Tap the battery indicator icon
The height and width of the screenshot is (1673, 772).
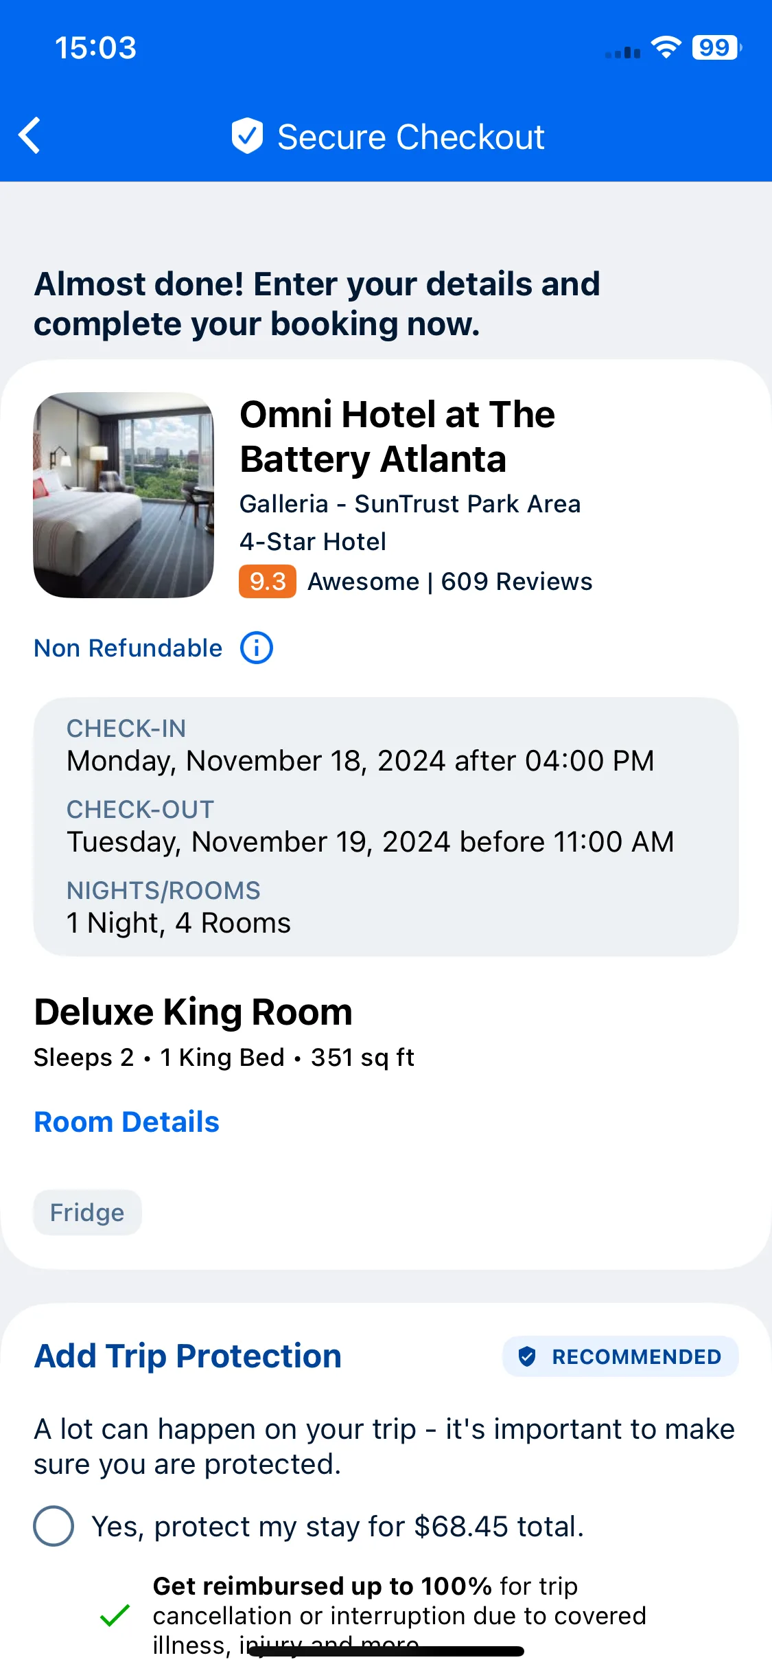pos(717,47)
